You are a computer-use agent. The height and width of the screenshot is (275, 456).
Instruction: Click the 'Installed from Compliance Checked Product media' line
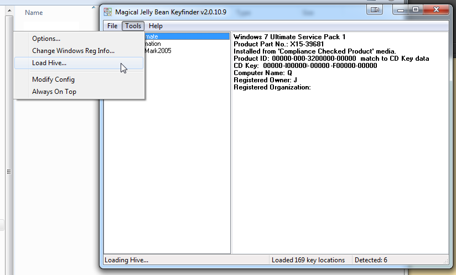[315, 51]
